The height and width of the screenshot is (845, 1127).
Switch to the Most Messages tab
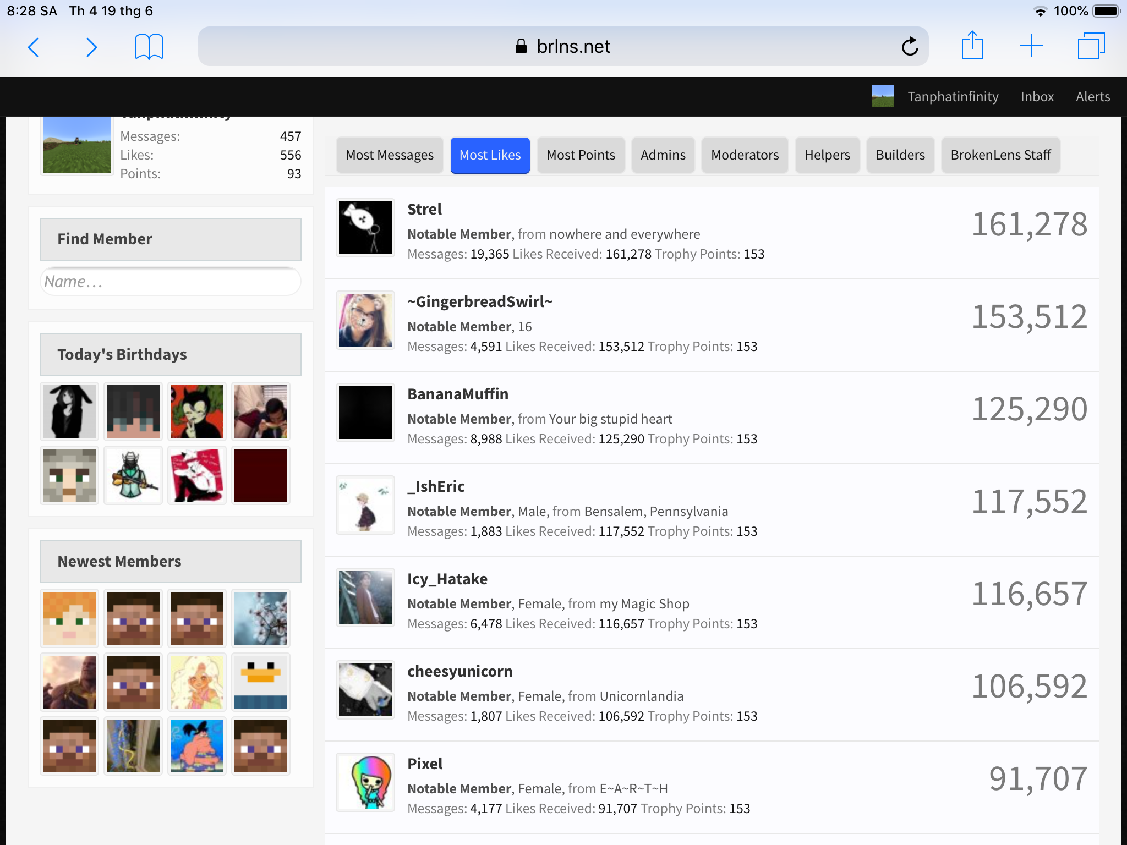(x=390, y=155)
